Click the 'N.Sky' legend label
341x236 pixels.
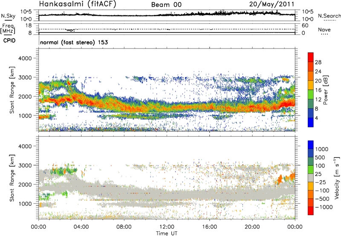point(8,16)
